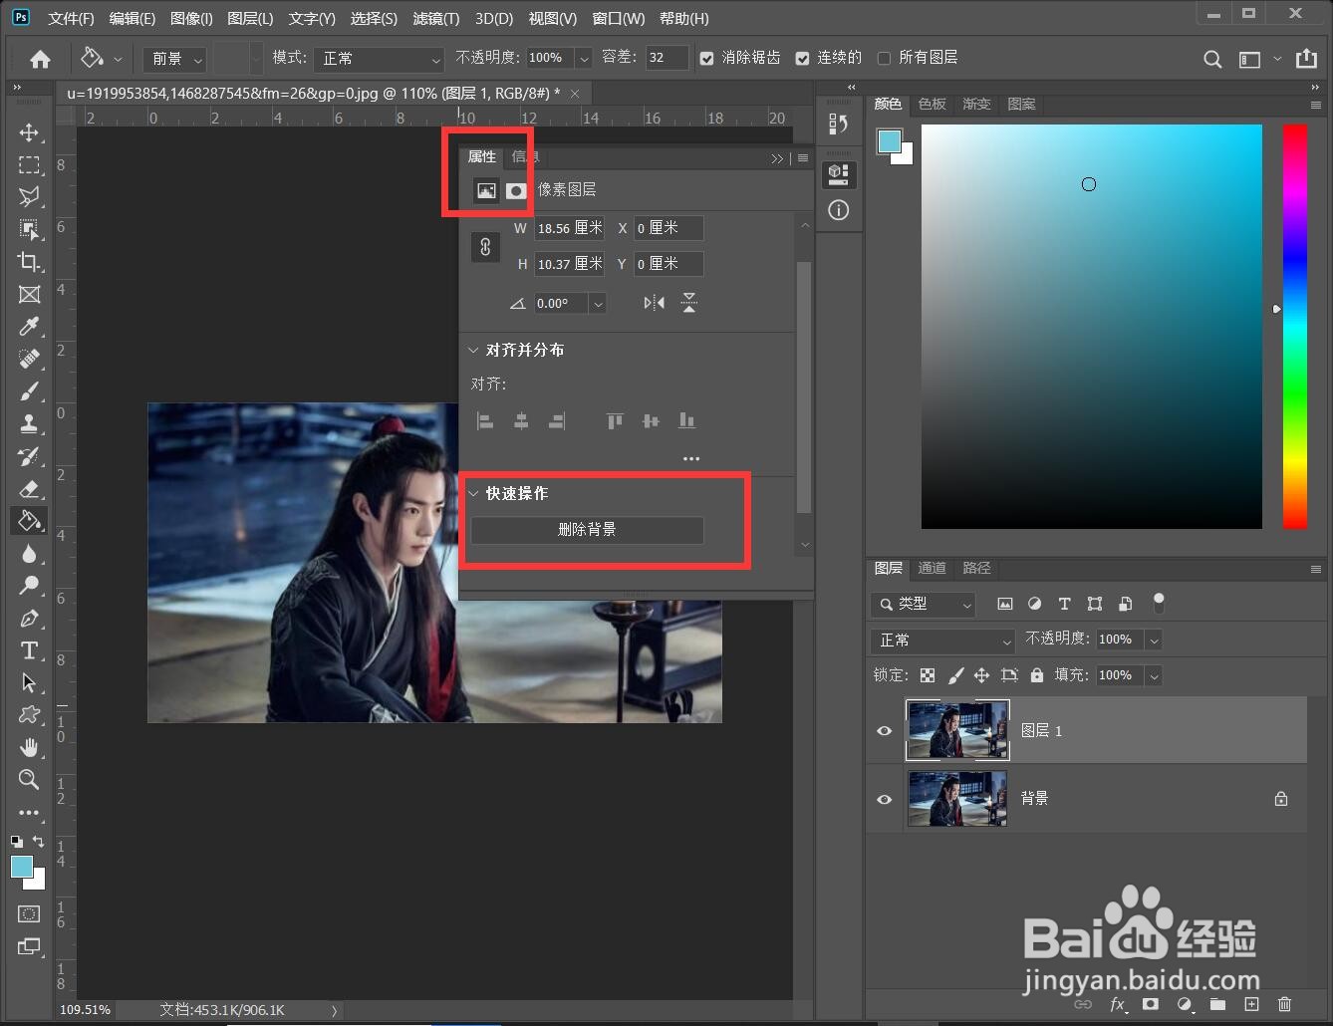This screenshot has width=1333, height=1026.
Task: Open layer 填充 dropdown arrow
Action: (1154, 675)
